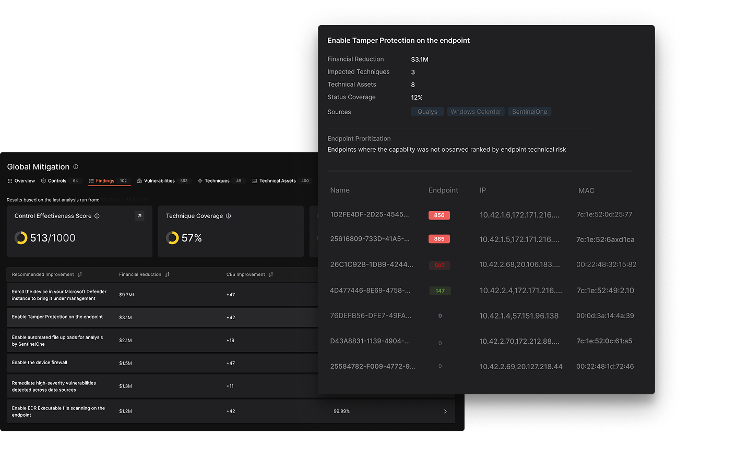The image size is (737, 460).
Task: Click the 856 endpoint count badge
Action: pos(439,215)
